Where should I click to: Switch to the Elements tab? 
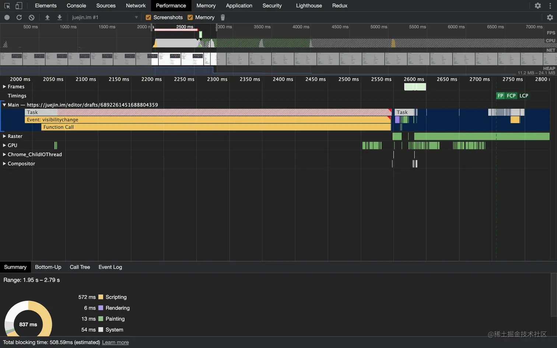point(46,6)
